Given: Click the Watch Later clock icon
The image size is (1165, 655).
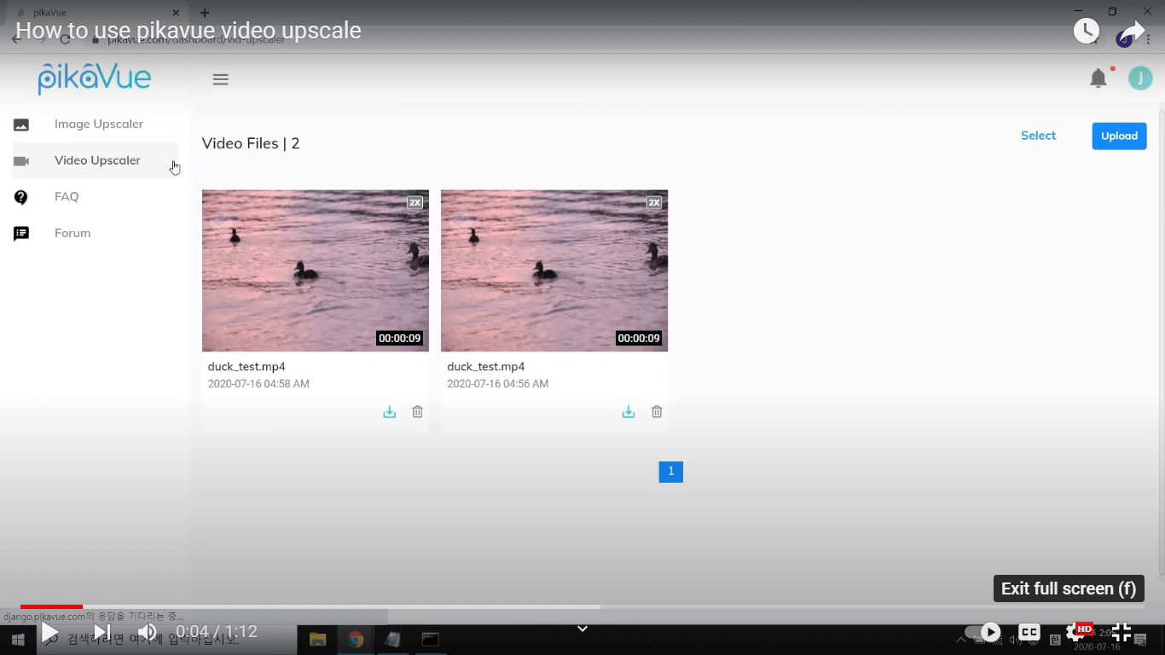Looking at the screenshot, I should tap(1086, 32).
